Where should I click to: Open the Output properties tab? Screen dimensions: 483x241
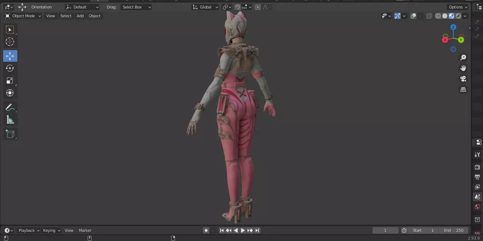(477, 177)
